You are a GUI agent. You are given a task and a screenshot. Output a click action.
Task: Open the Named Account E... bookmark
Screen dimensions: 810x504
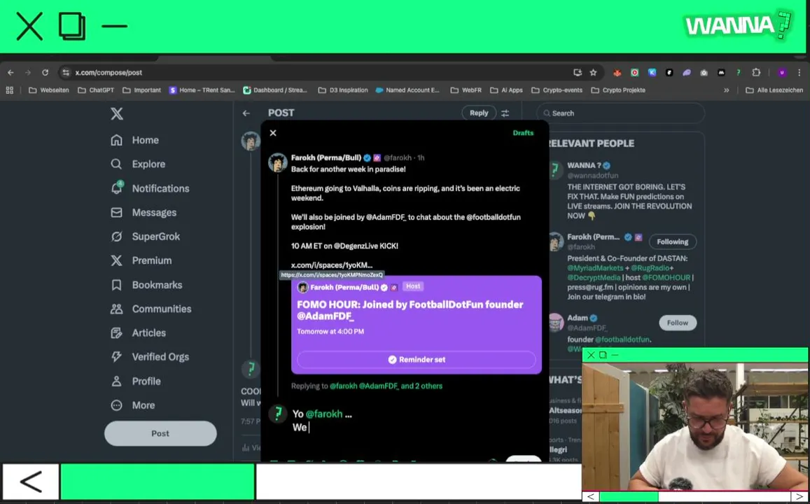pos(407,90)
